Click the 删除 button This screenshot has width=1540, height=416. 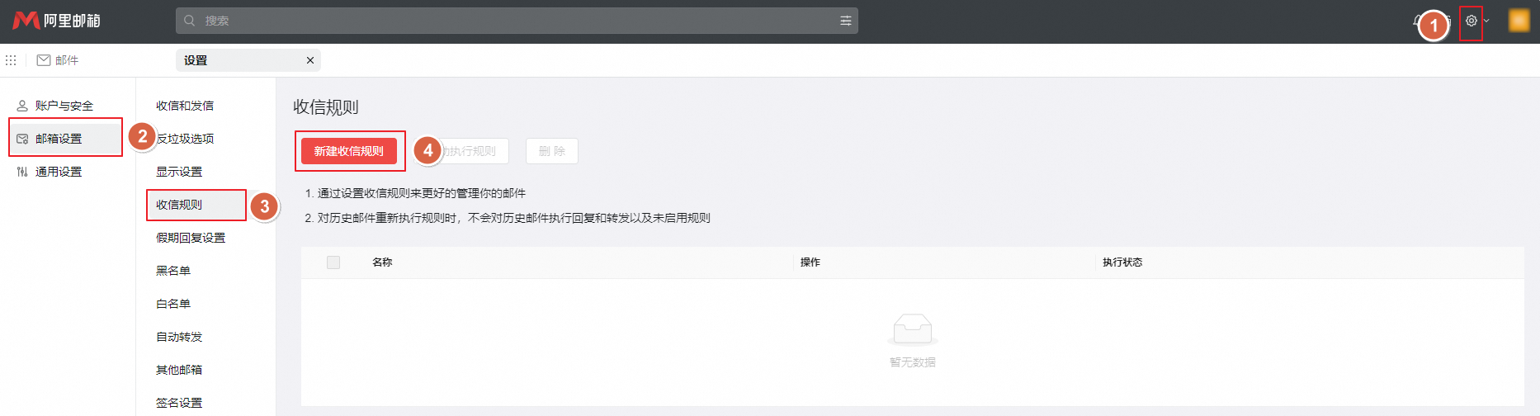tap(551, 151)
